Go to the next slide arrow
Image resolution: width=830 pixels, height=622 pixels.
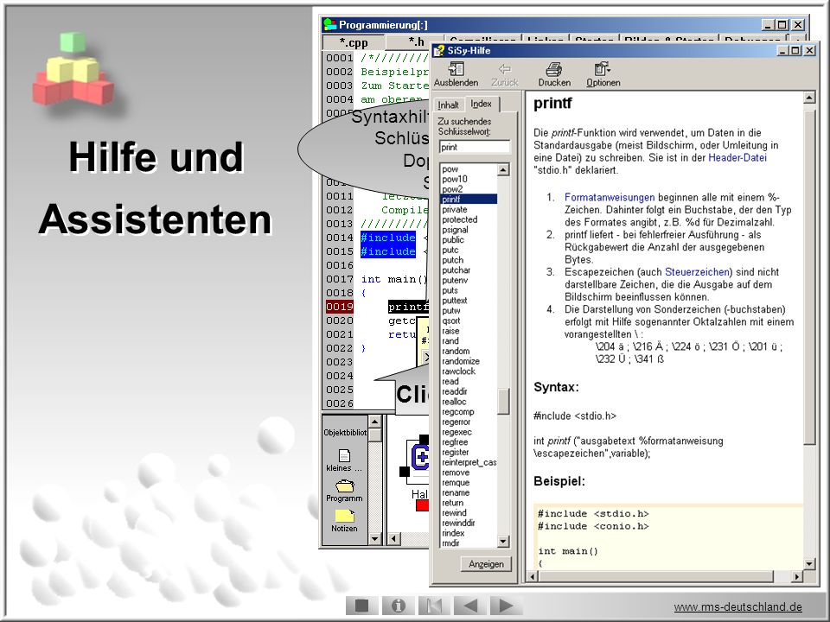click(x=506, y=606)
